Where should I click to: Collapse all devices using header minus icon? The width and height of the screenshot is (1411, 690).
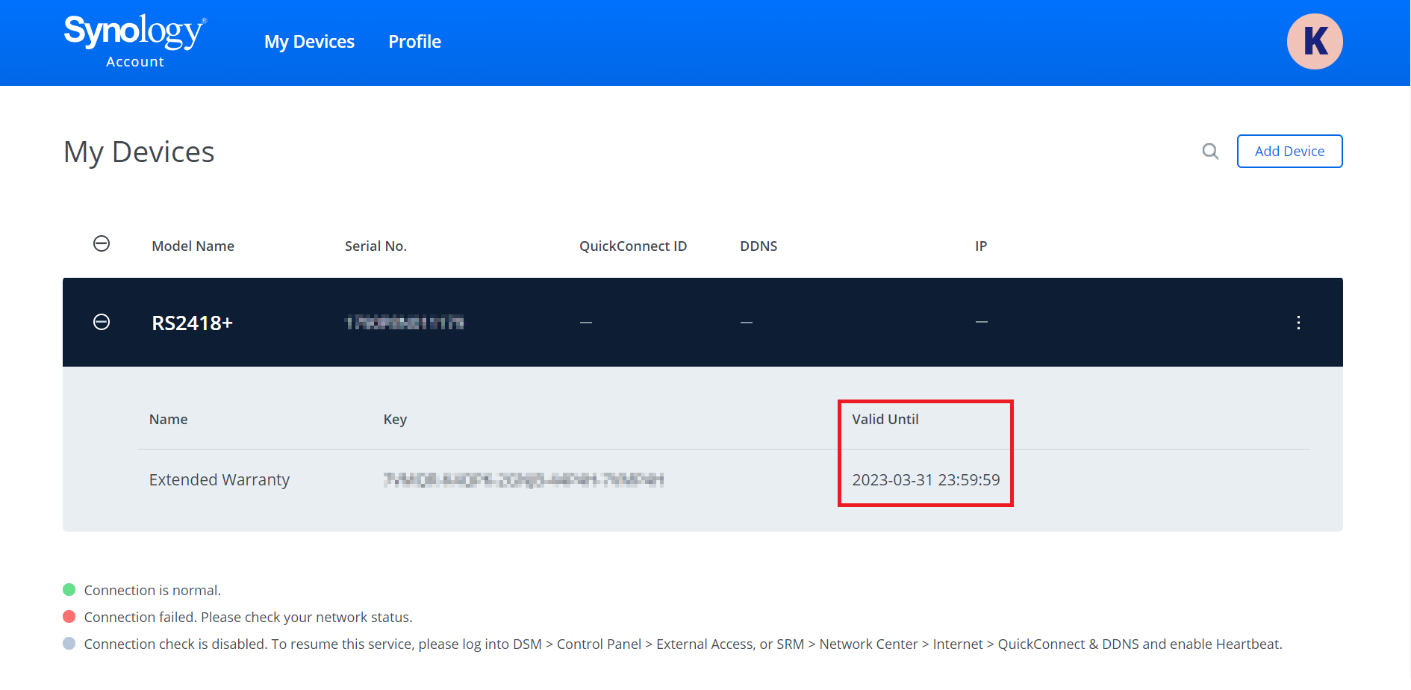coord(102,244)
